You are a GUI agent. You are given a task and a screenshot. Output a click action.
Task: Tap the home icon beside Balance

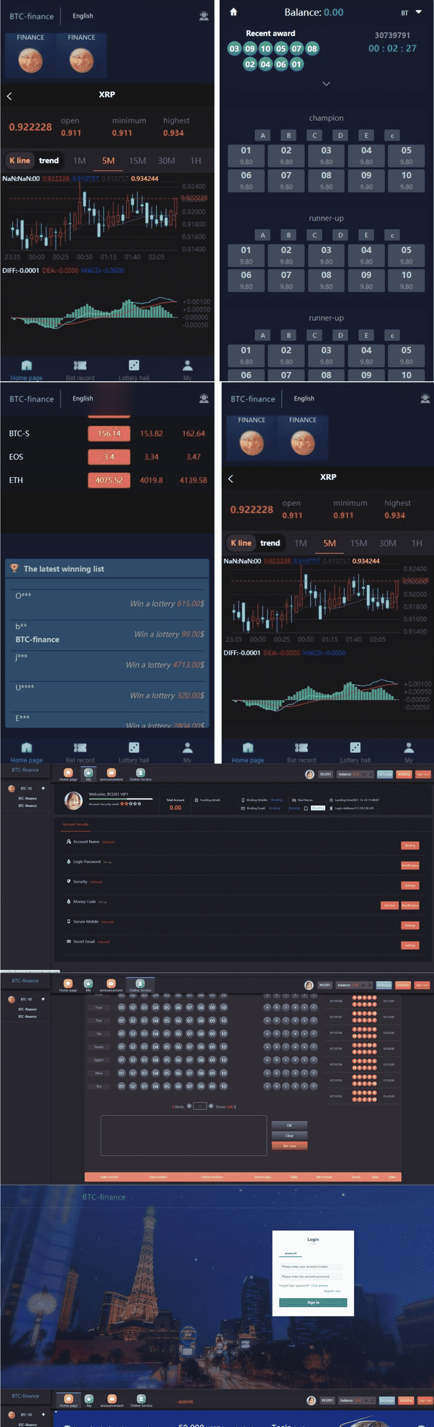pos(233,12)
